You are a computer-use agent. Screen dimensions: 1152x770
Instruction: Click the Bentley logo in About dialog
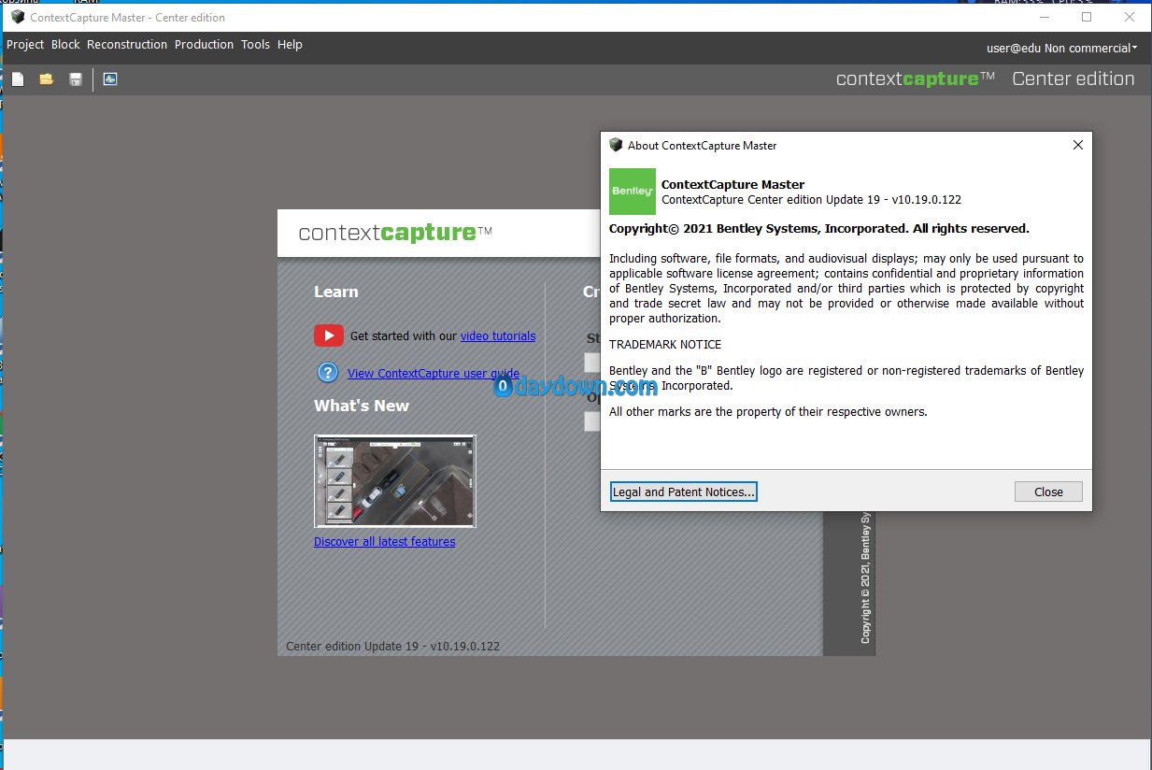(x=633, y=192)
